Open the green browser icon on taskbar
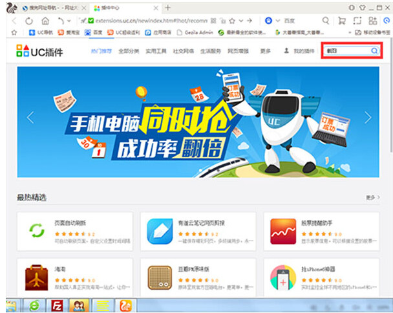Image resolution: width=393 pixels, height=313 pixels. pyautogui.click(x=34, y=306)
